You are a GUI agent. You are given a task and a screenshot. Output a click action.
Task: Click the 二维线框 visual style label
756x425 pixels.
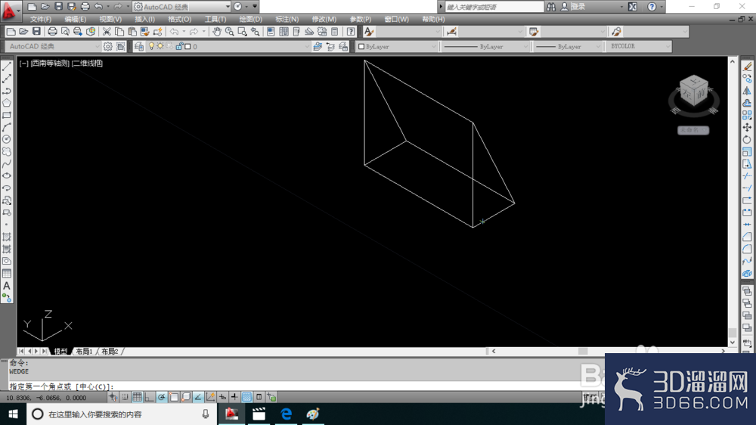pyautogui.click(x=87, y=64)
